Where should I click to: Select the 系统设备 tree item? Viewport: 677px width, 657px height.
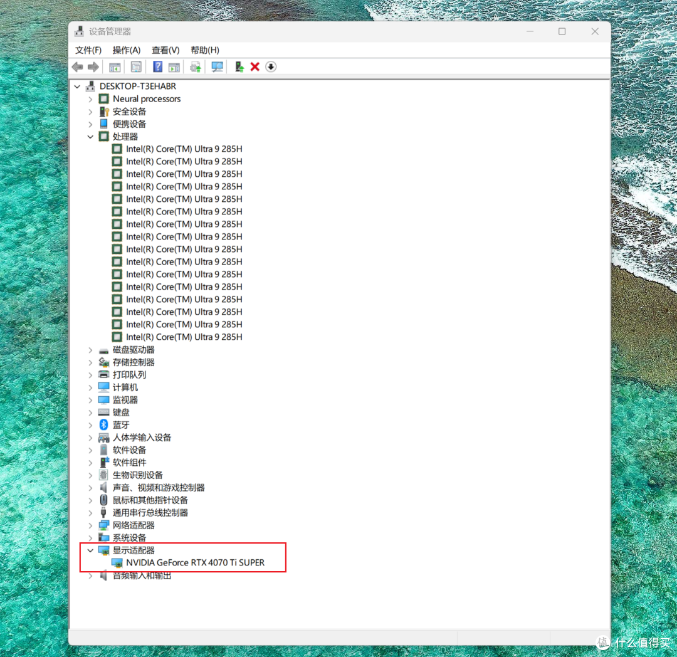(129, 538)
